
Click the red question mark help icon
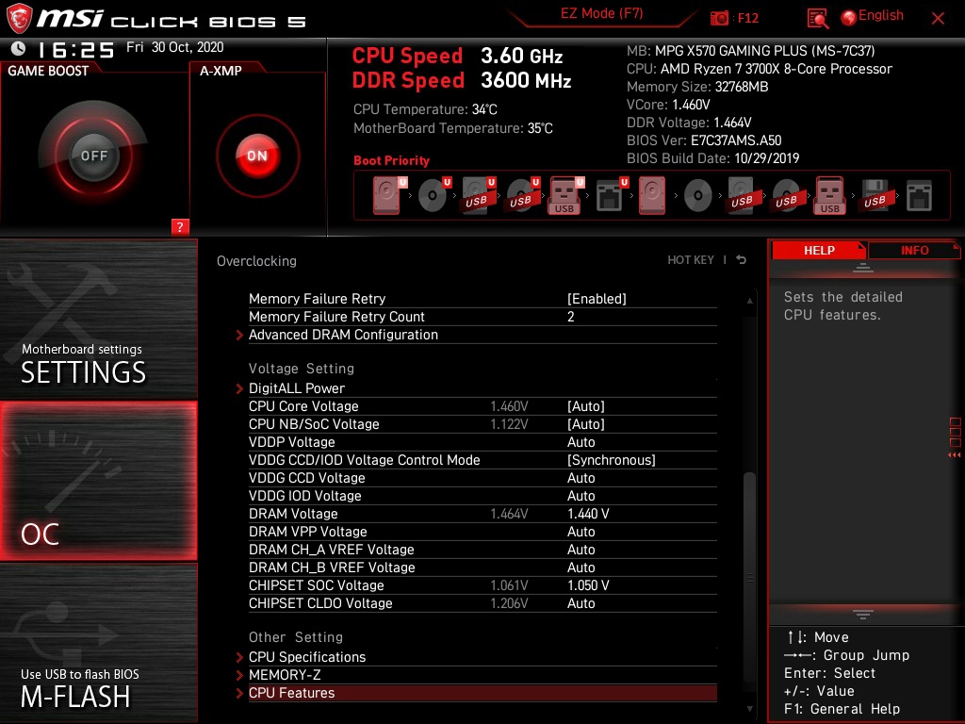[x=180, y=226]
